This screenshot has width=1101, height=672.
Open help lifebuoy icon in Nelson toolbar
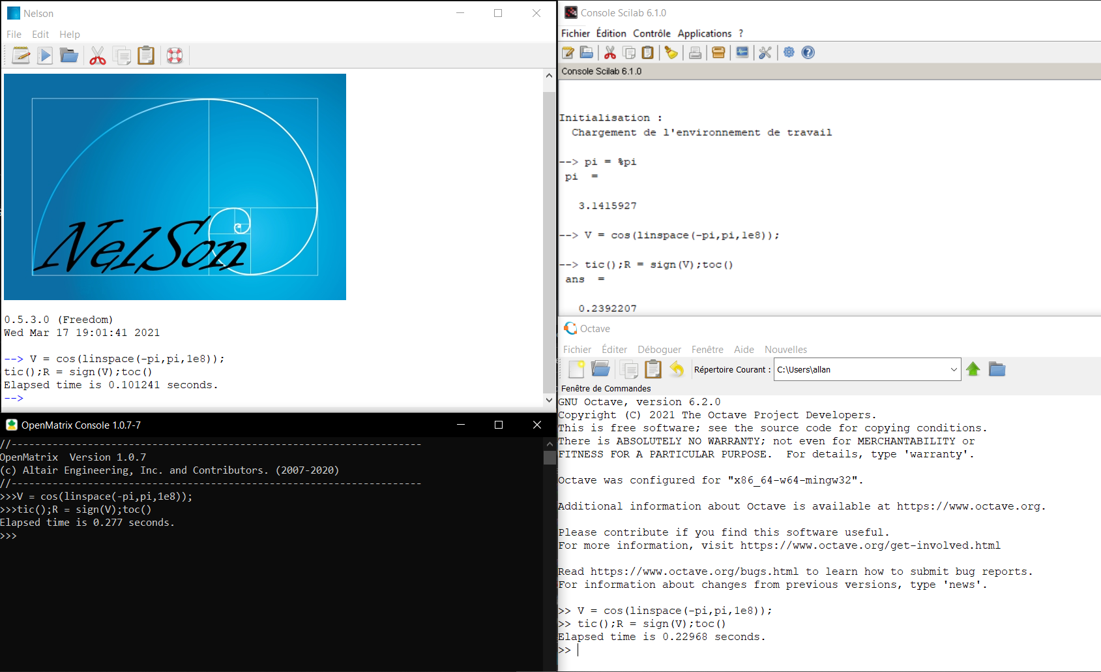click(175, 55)
